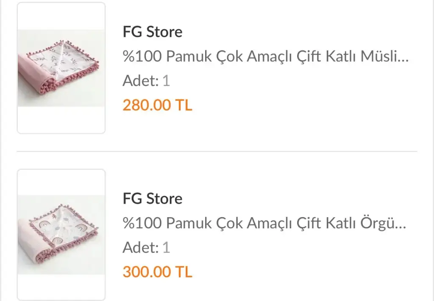The image size is (434, 301).
Task: Select quantity value 1 of the 280.00 TL item
Action: coord(166,80)
